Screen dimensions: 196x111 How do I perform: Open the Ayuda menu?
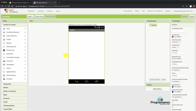click(58, 11)
